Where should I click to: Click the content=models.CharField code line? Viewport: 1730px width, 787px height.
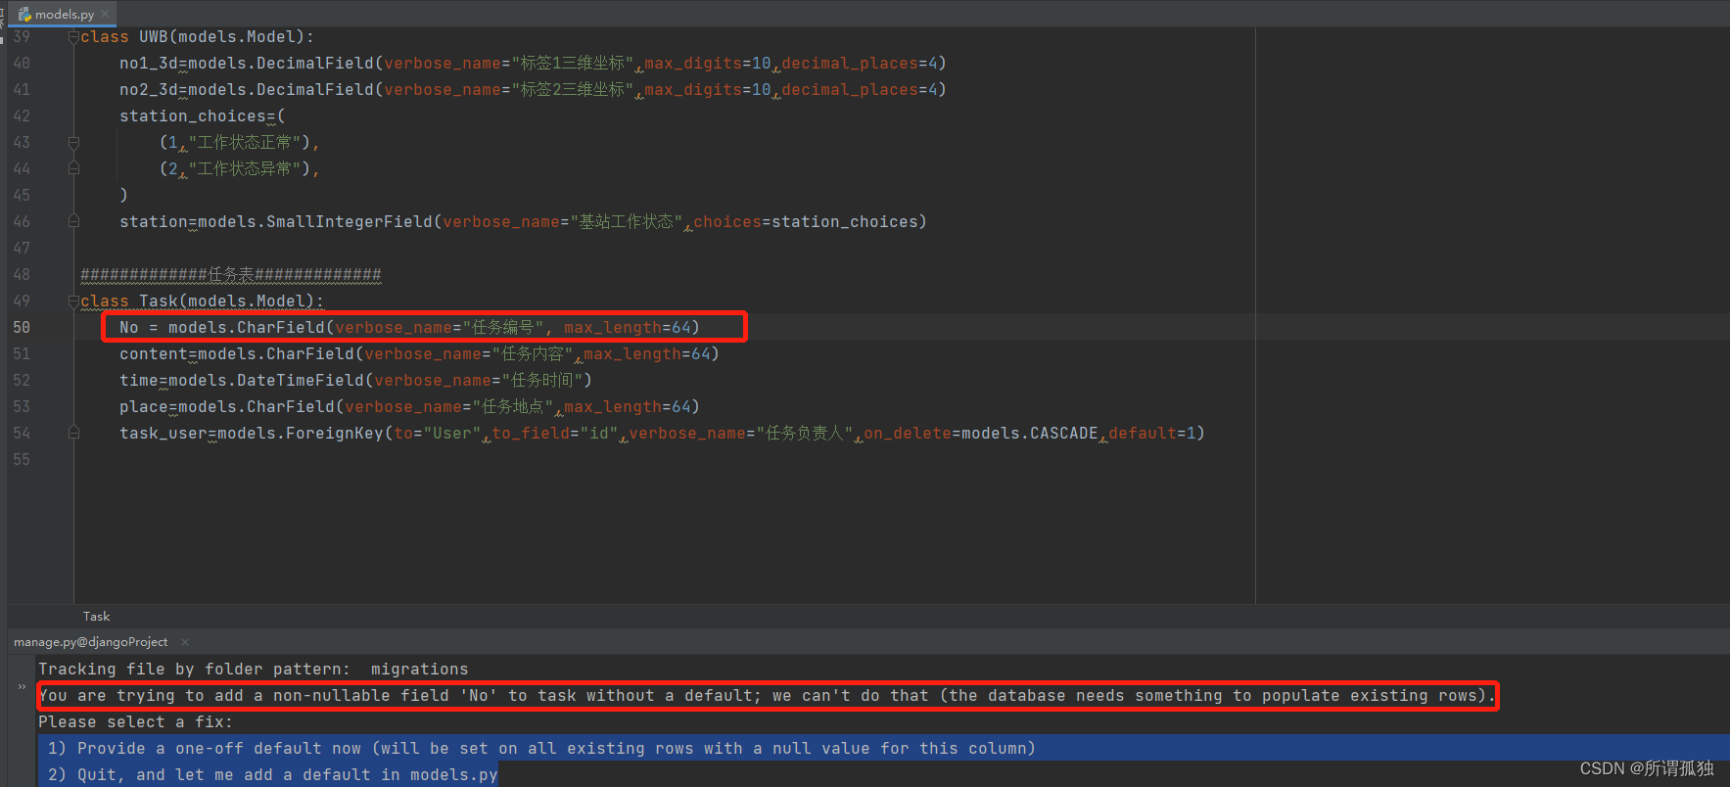419,354
